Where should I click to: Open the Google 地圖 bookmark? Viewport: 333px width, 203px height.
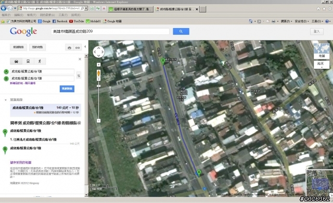[112, 21]
